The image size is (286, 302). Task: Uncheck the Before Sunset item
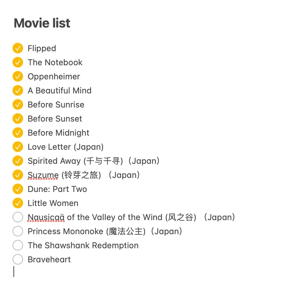18,118
